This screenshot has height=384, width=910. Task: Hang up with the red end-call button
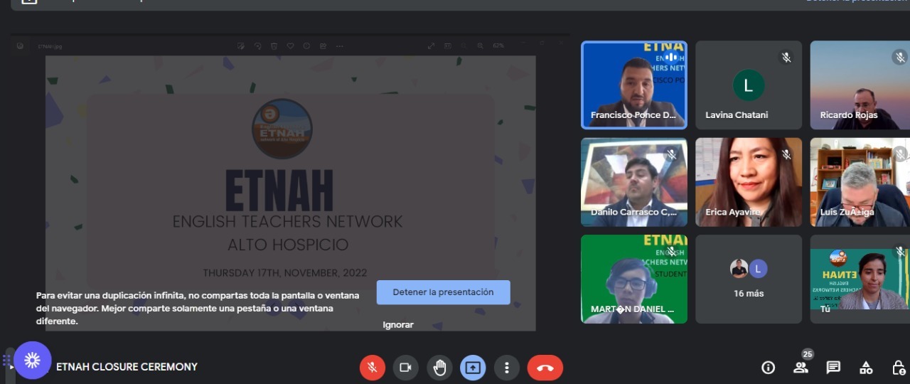(x=545, y=368)
